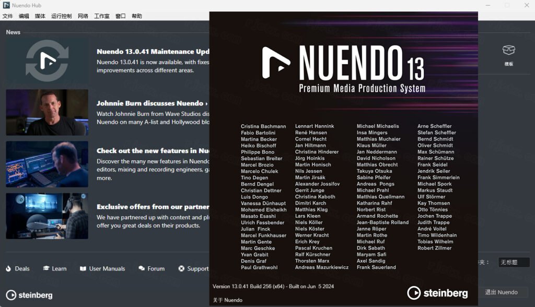This screenshot has height=307, width=535.
Task: Open the 网络 menu
Action: point(83,16)
